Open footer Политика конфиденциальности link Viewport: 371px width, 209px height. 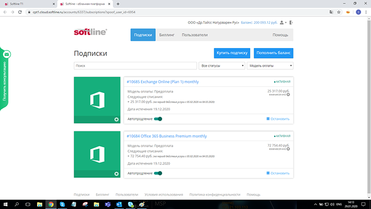coord(215,195)
